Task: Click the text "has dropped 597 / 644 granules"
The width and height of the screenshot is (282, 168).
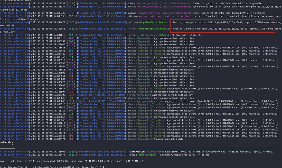Action: 246,13
